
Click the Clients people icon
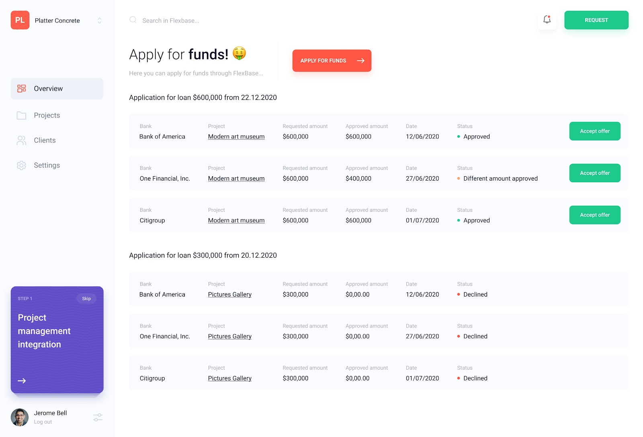pos(22,140)
